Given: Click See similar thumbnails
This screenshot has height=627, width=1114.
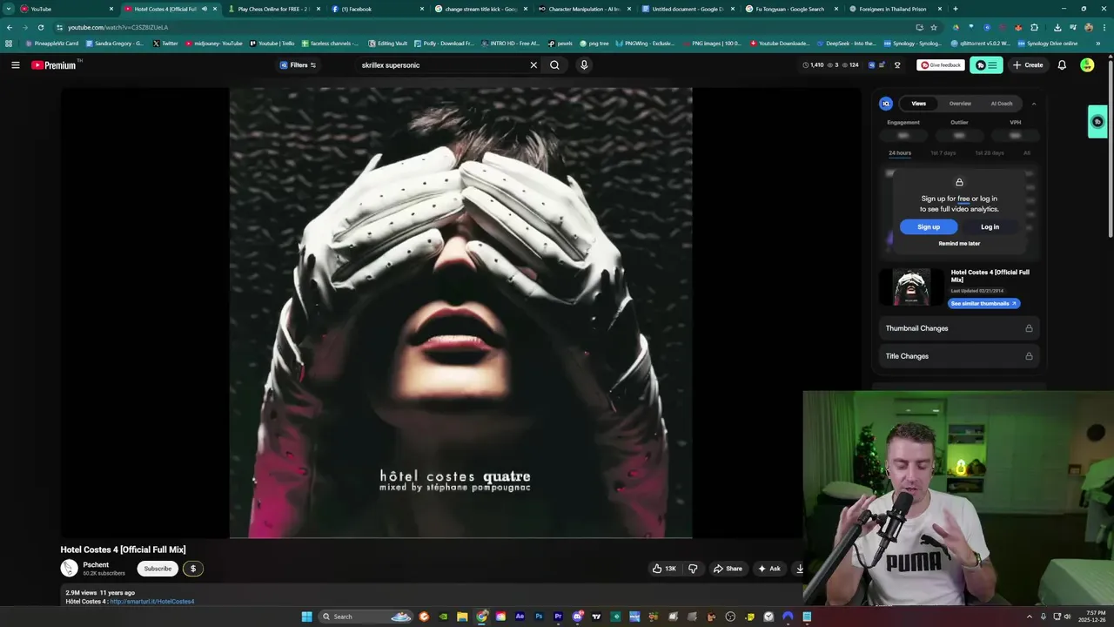Looking at the screenshot, I should [x=983, y=304].
